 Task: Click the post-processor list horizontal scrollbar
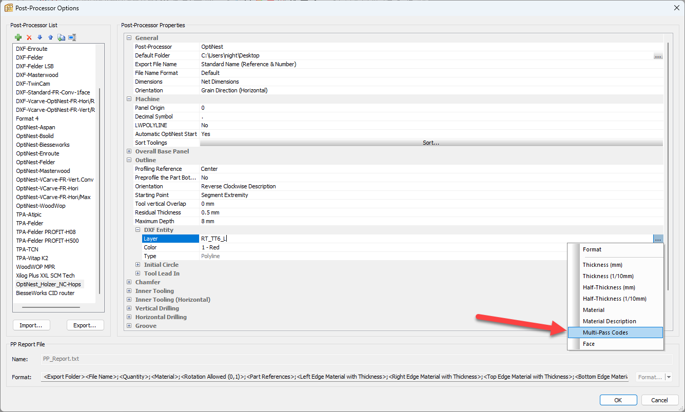(51, 307)
